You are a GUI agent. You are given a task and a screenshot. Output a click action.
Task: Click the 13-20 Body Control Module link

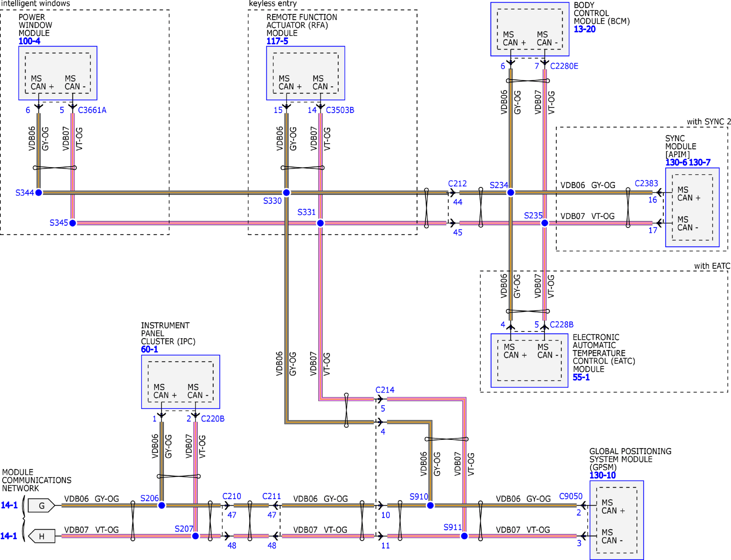(x=584, y=29)
